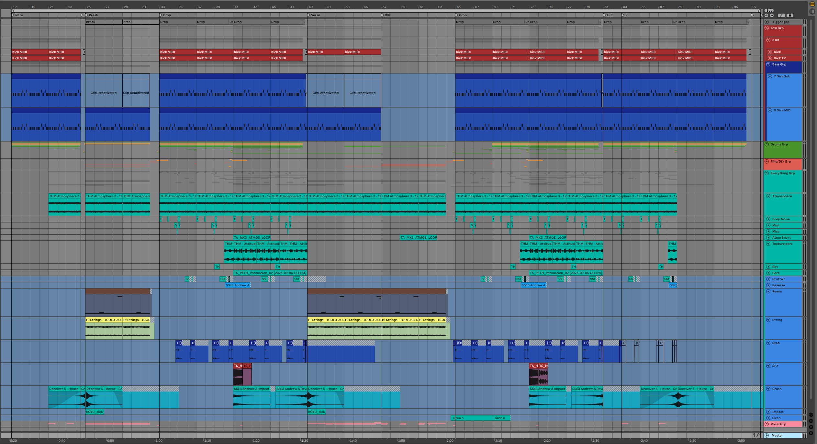Image resolution: width=817 pixels, height=444 pixels.
Task: Unfold the Siren track arrow
Action: pyautogui.click(x=768, y=418)
